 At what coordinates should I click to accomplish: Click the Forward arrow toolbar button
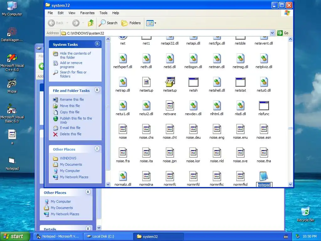point(76,23)
